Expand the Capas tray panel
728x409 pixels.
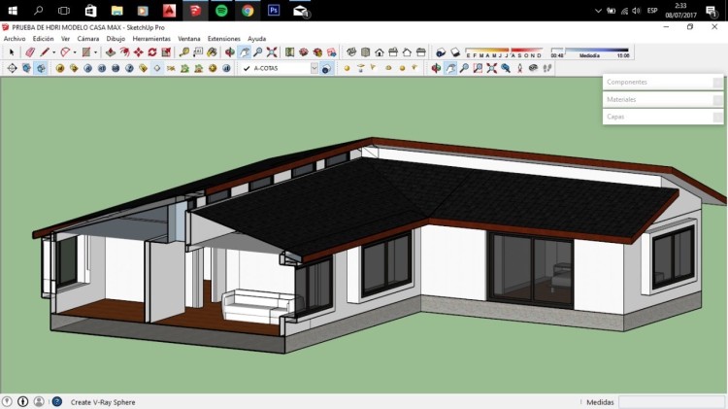click(663, 117)
